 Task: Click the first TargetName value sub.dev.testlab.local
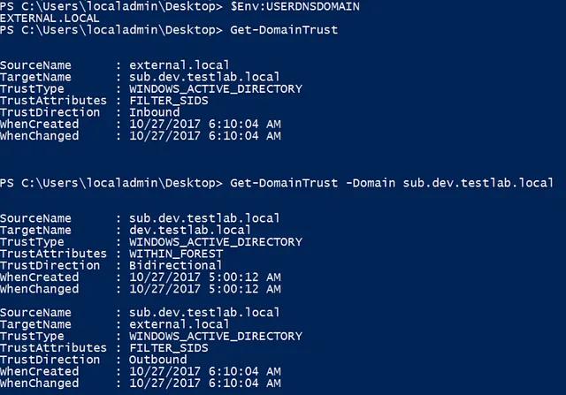pos(204,77)
